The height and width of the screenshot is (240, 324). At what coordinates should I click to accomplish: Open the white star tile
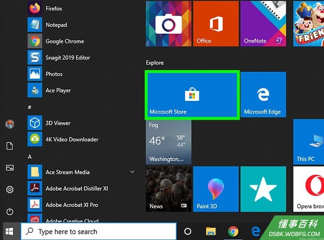click(x=263, y=189)
